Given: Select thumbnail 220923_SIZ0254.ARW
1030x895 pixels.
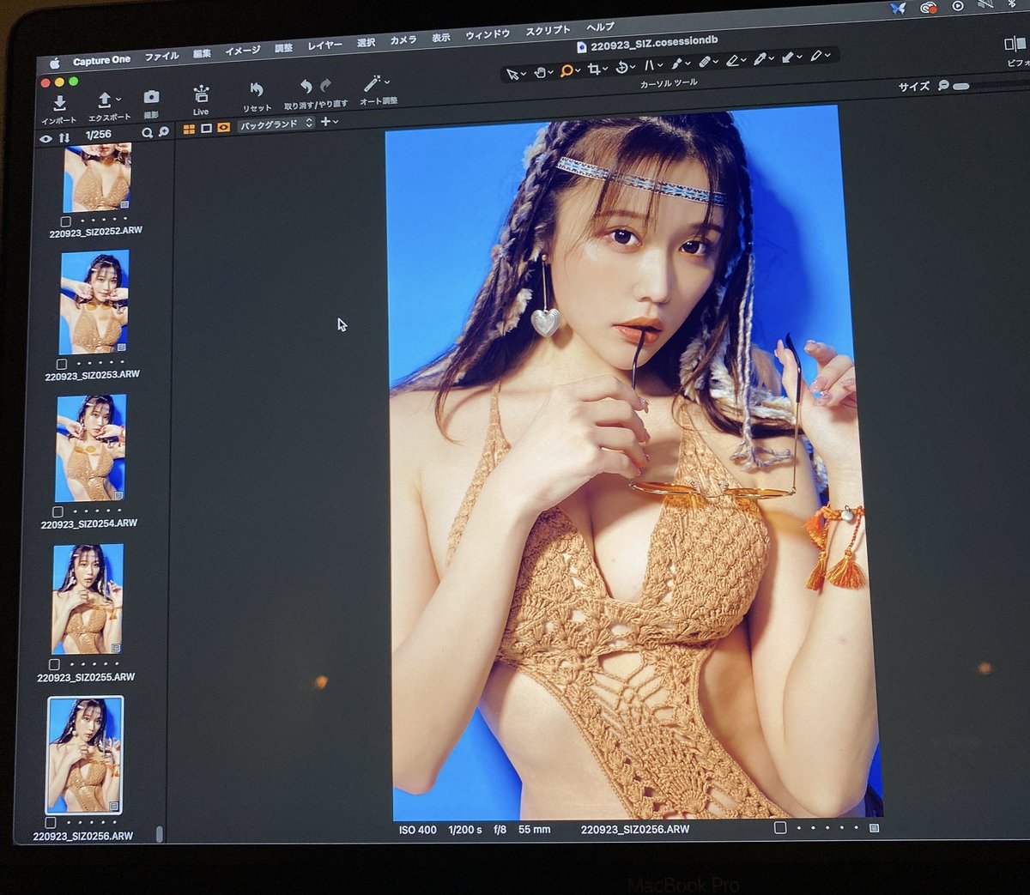Looking at the screenshot, I should [91, 448].
